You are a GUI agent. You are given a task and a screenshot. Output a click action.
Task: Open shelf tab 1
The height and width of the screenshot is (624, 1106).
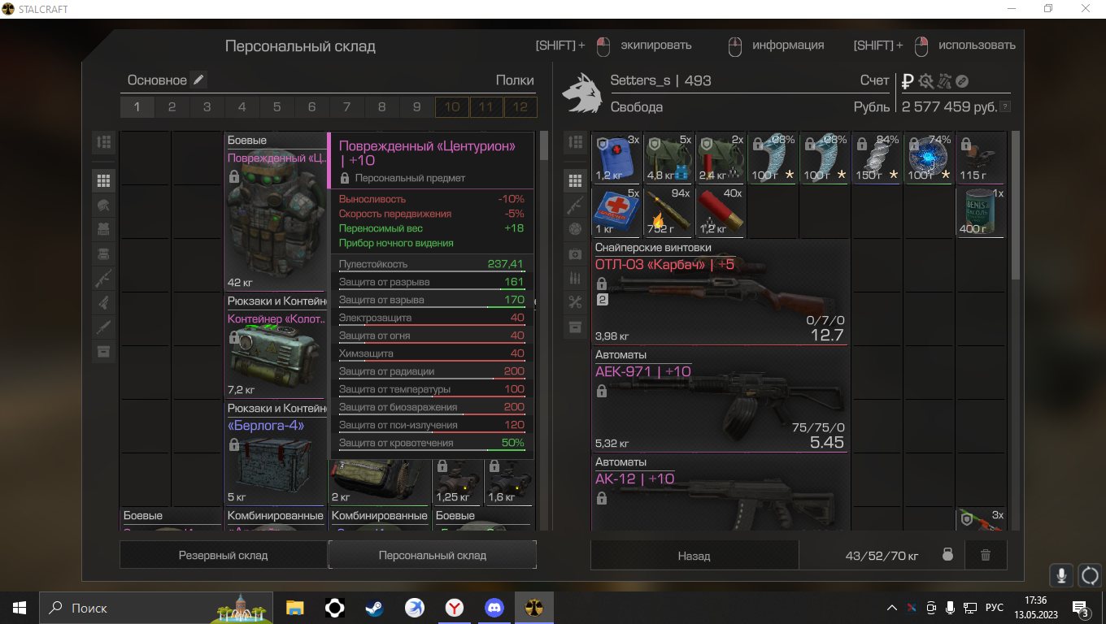(x=137, y=107)
